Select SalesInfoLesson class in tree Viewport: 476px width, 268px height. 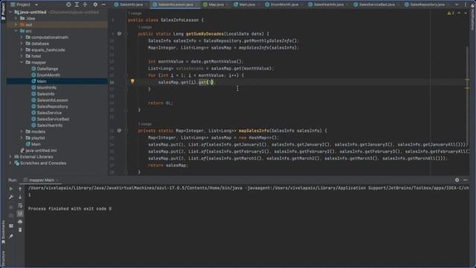[x=52, y=100]
